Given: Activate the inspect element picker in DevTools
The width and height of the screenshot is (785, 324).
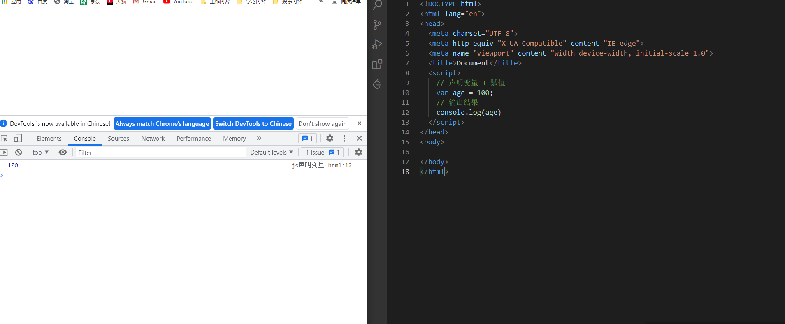Looking at the screenshot, I should (x=5, y=139).
